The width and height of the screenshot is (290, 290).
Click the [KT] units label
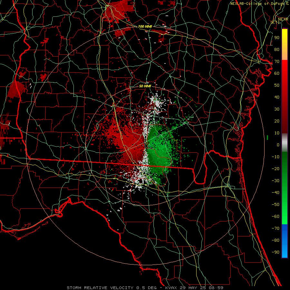tap(275, 22)
